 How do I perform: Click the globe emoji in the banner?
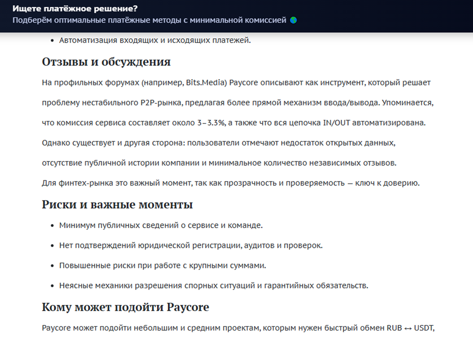click(293, 20)
